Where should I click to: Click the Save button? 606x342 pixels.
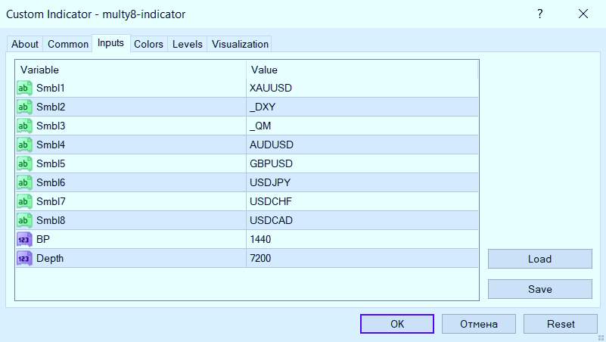point(539,289)
